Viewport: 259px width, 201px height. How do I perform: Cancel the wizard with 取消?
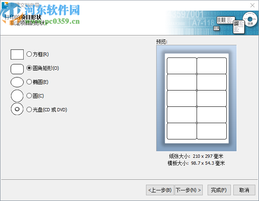(244, 190)
